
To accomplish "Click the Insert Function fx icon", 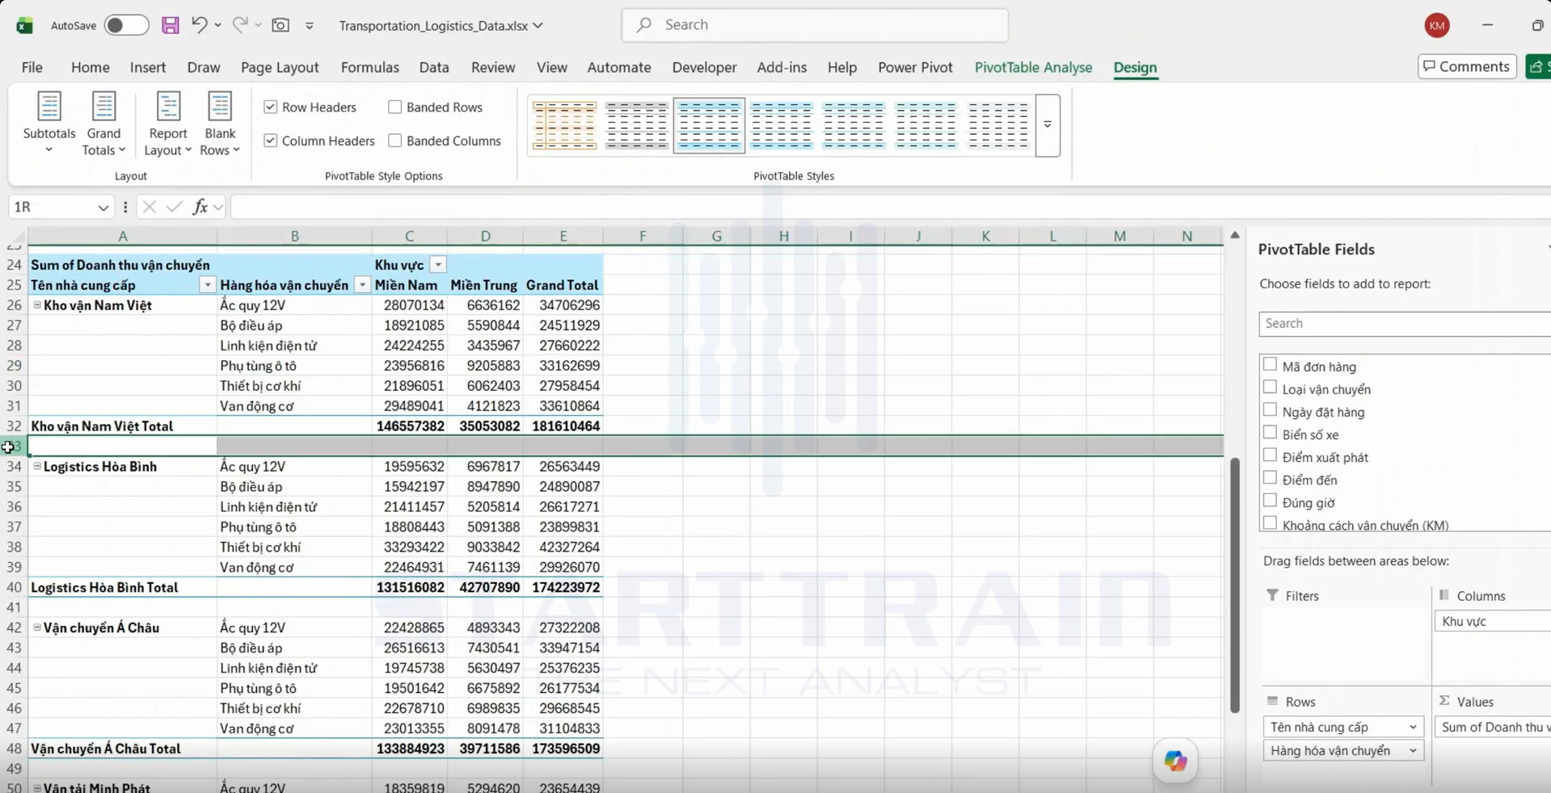I will 200,207.
